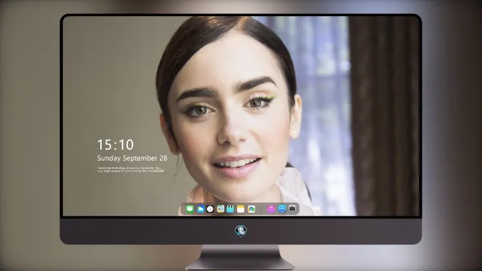This screenshot has width=482, height=271.
Task: Click the logo badge on monitor chin
Action: click(241, 231)
